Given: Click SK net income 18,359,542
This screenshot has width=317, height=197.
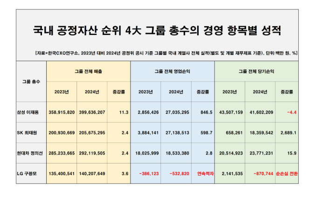Looking at the screenshot, I should 261,133.
